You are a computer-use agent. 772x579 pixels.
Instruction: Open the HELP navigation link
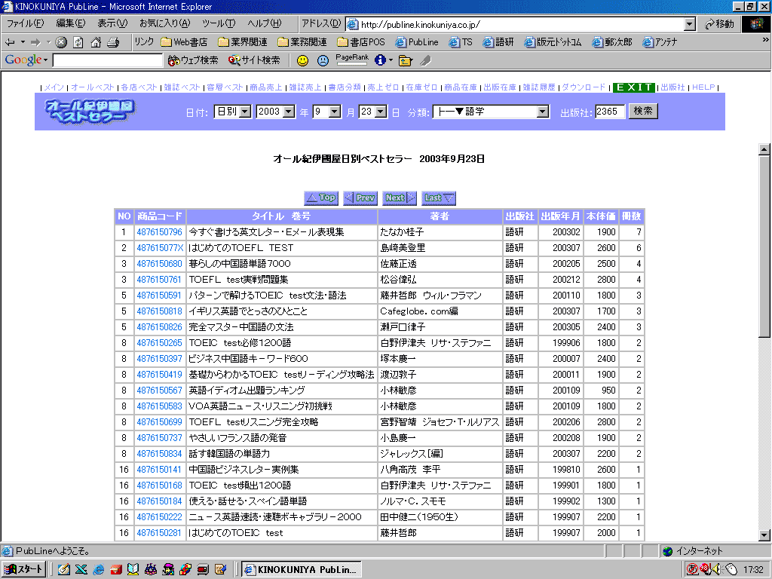[x=703, y=87]
